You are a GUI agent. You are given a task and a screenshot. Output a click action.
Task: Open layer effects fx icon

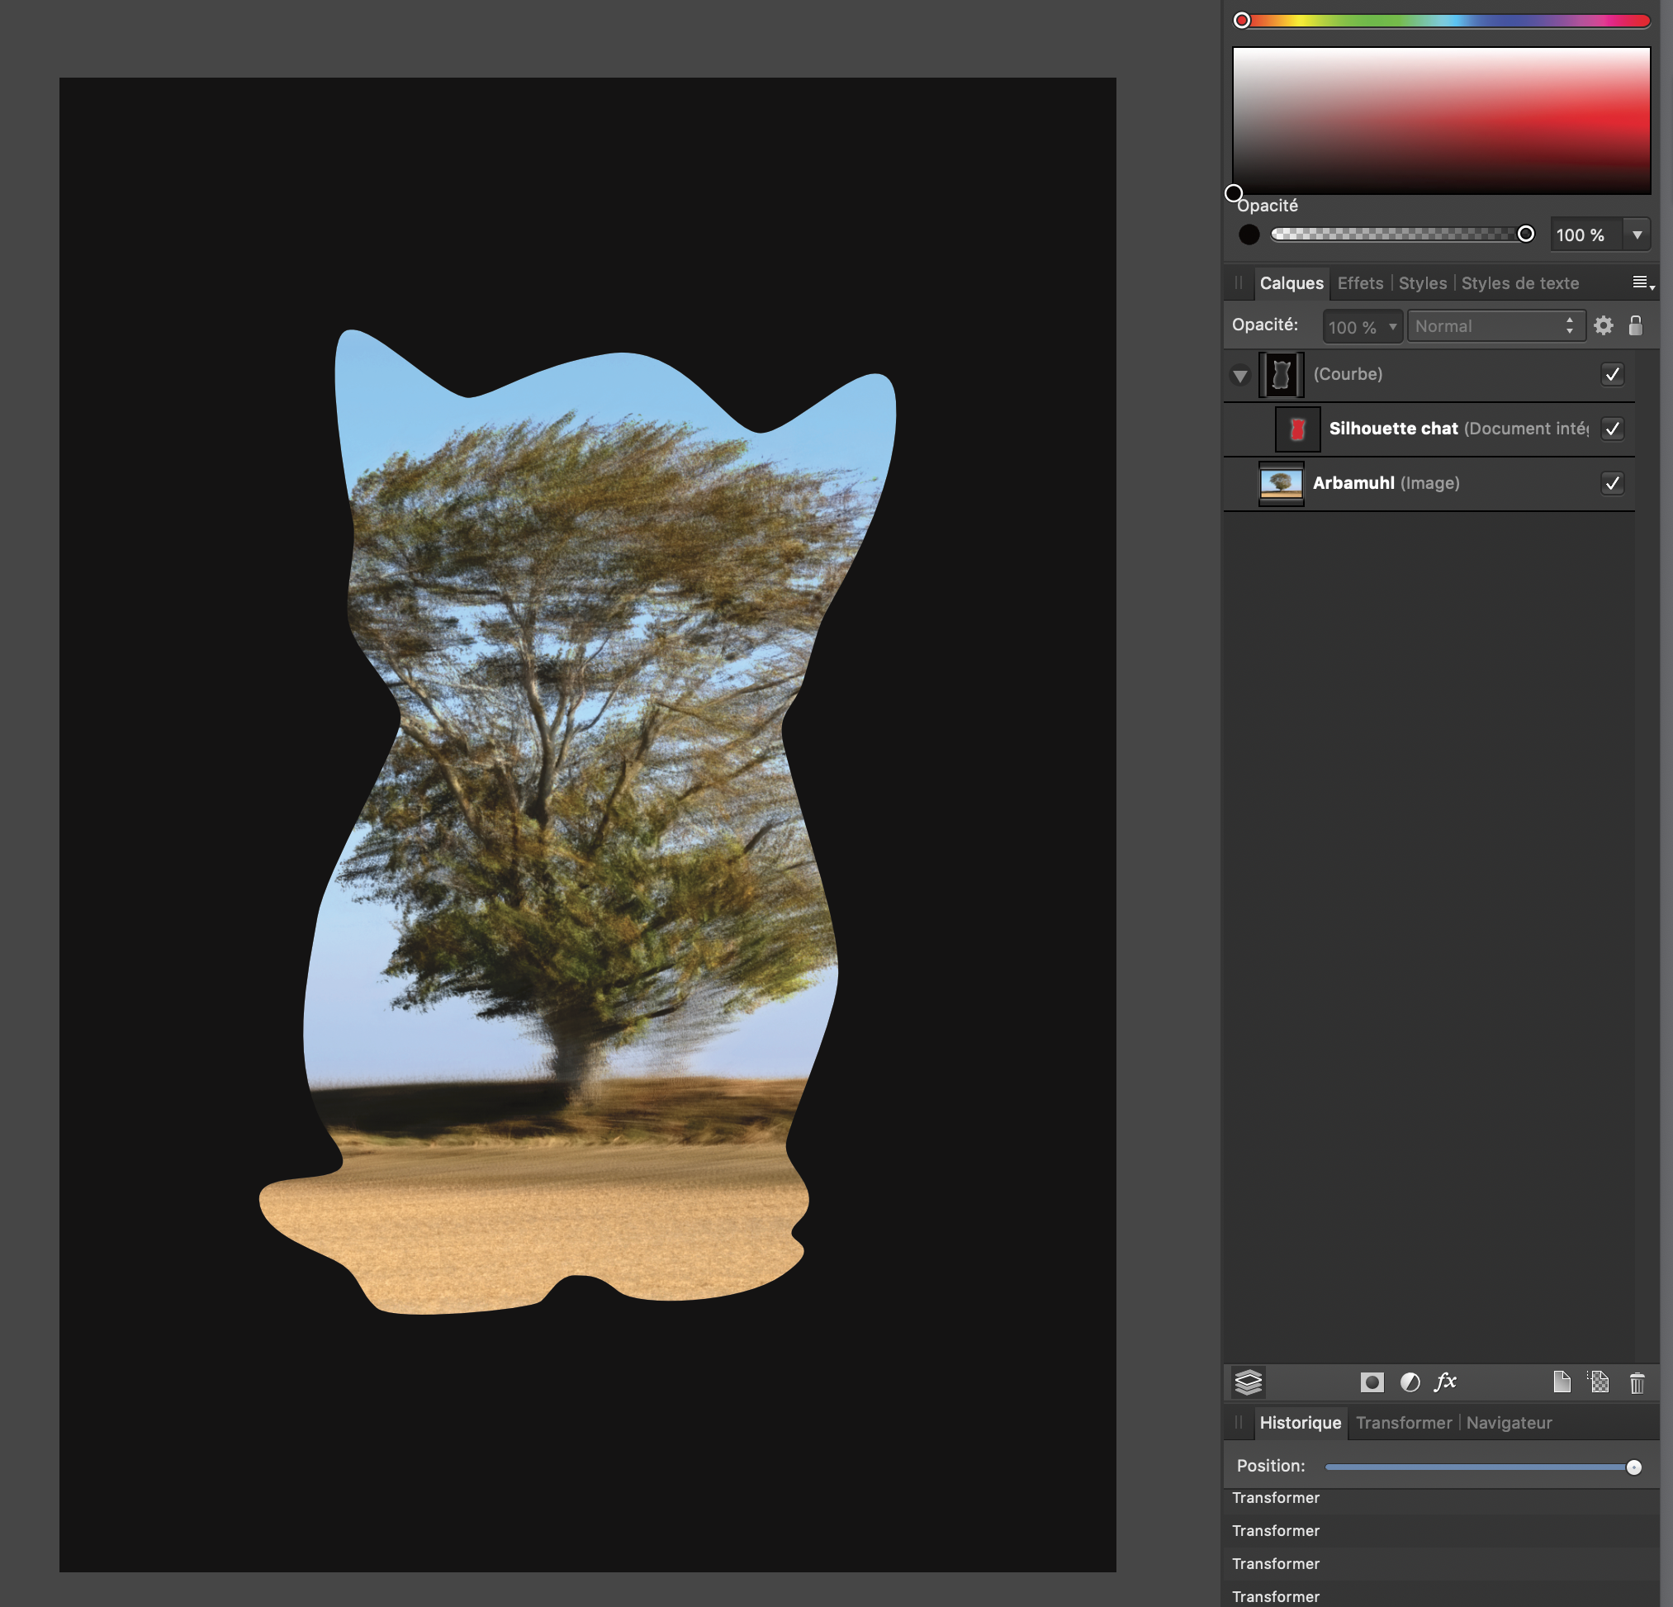1445,1382
